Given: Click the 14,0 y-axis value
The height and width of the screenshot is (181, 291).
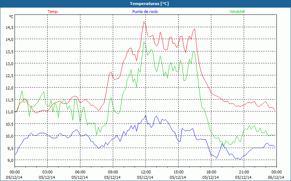Looking at the screenshot, I should (9, 39).
